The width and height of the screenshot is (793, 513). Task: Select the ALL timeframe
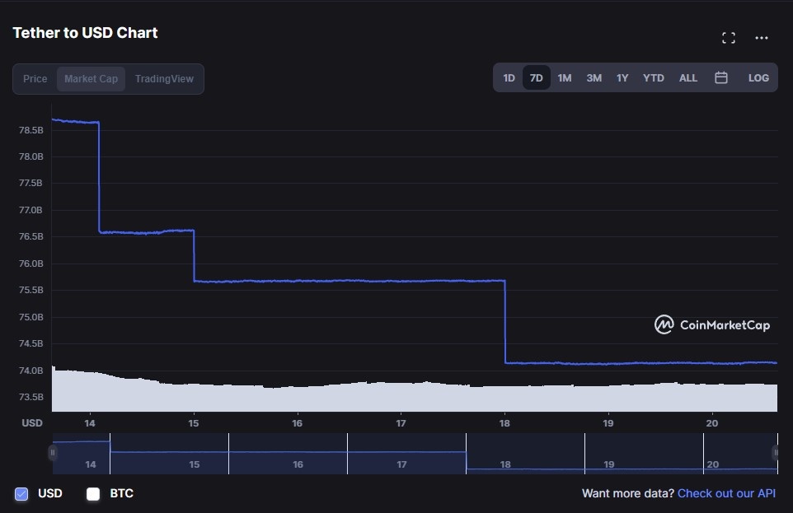(x=687, y=77)
